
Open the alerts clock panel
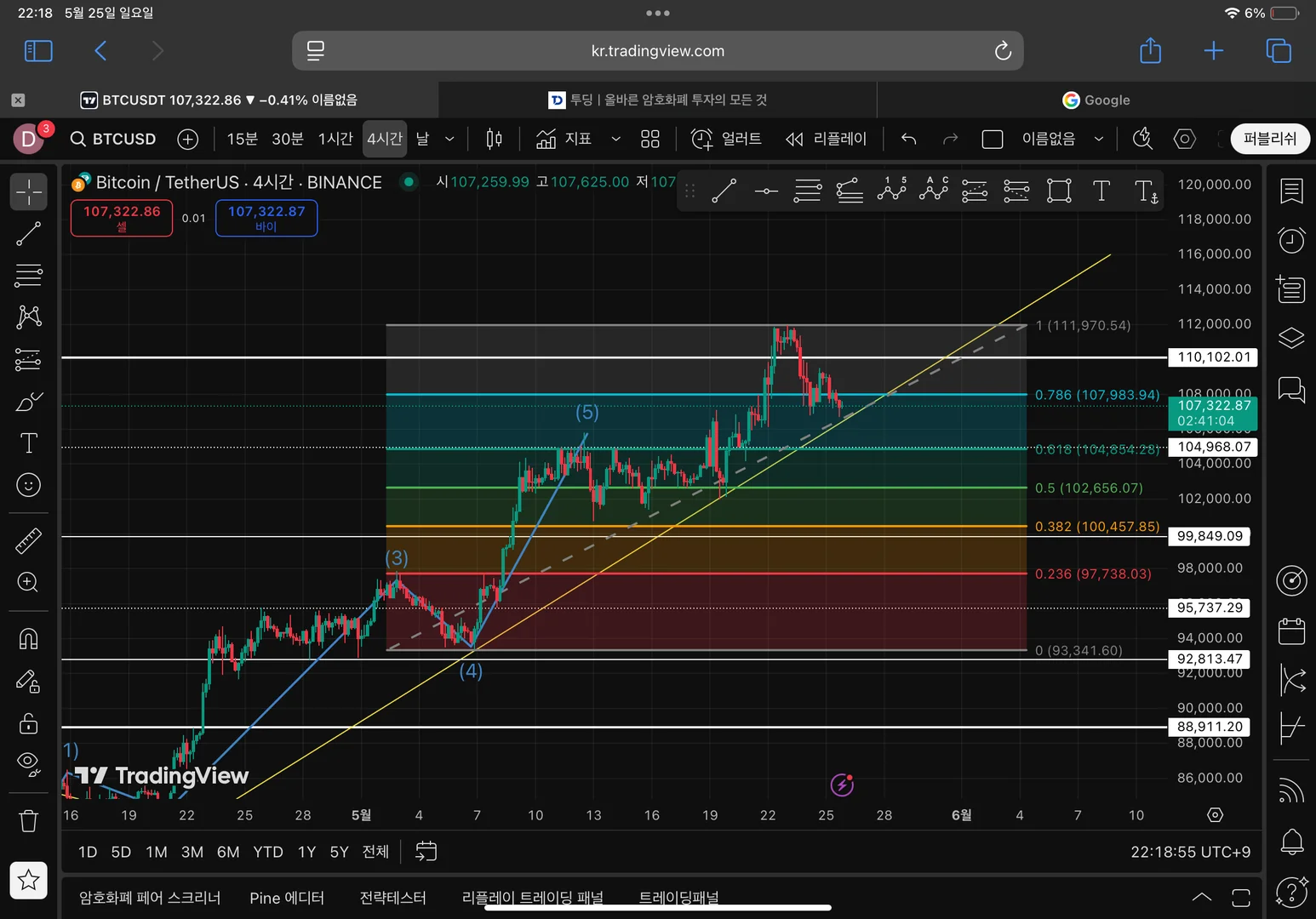tap(1291, 240)
